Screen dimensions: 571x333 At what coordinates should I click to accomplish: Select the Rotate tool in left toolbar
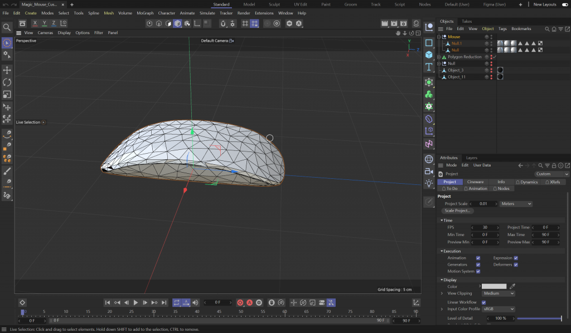click(7, 82)
